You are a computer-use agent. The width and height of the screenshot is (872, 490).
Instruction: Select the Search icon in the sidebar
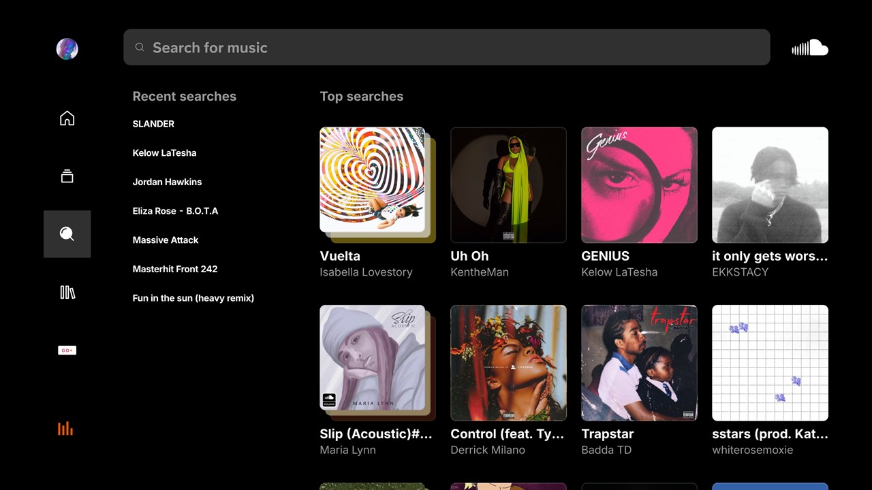[67, 234]
